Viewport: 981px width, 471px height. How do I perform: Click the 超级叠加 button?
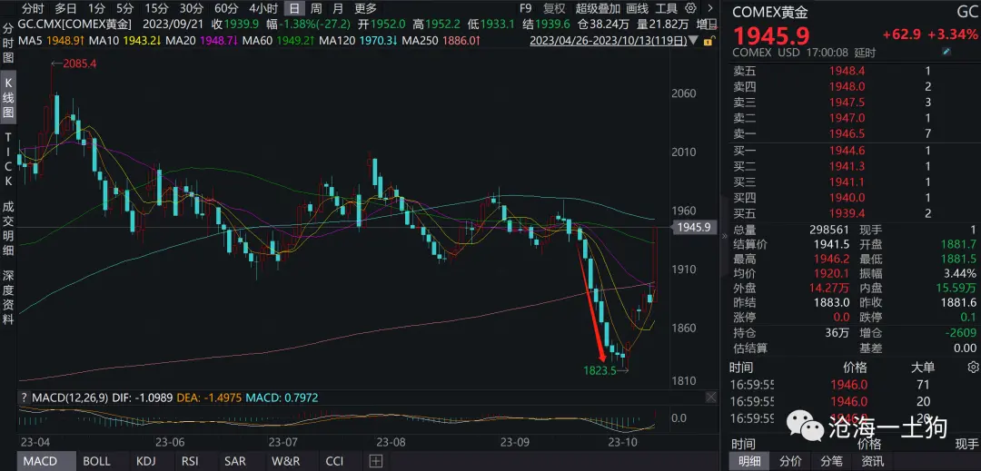[598, 9]
